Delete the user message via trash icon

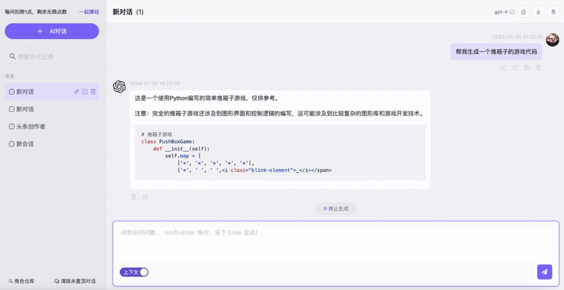click(x=538, y=68)
